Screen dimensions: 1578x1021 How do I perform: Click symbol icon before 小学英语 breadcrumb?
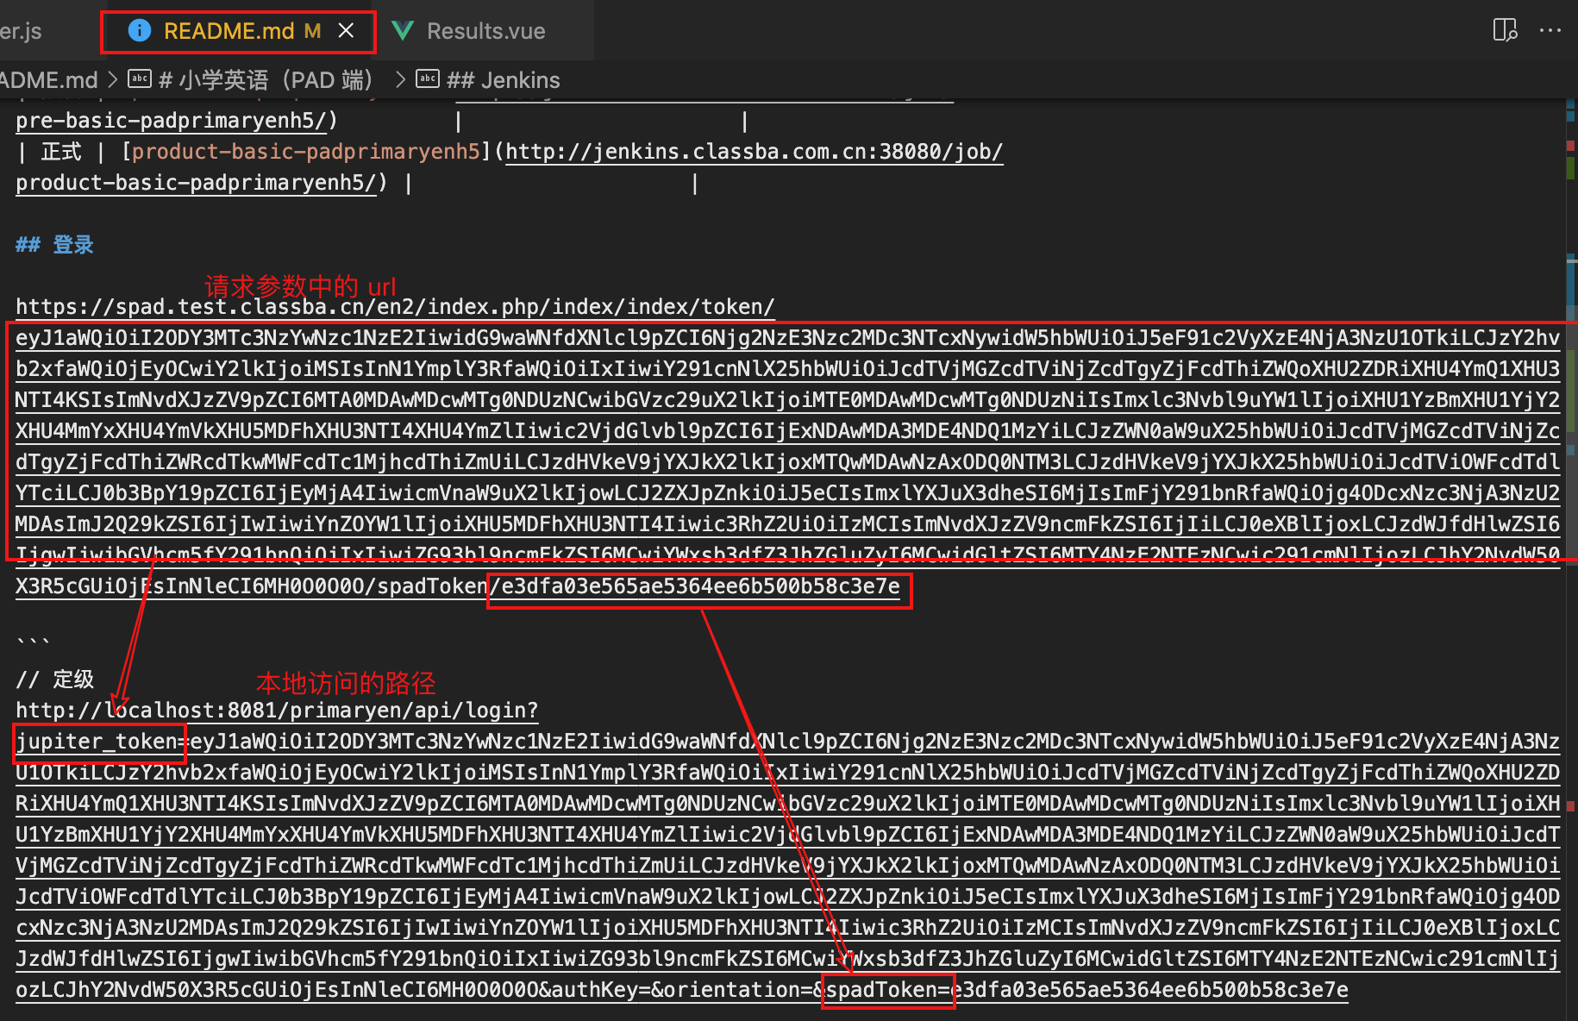tap(140, 79)
